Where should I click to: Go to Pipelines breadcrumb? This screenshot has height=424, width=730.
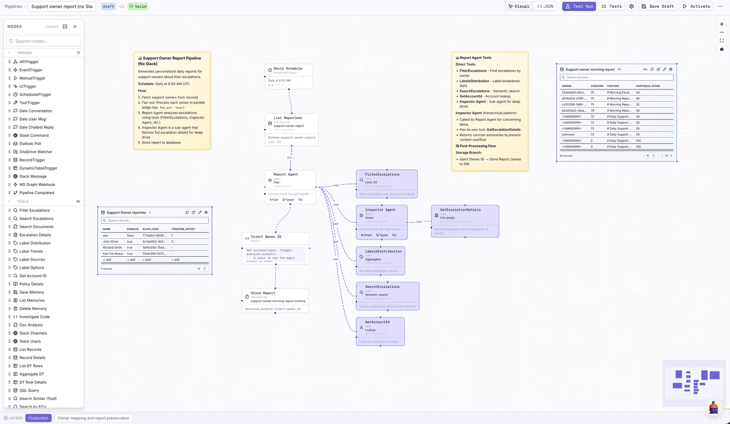(13, 6)
